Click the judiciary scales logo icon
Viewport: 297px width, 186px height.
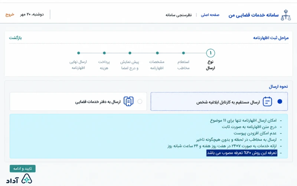(286, 15)
